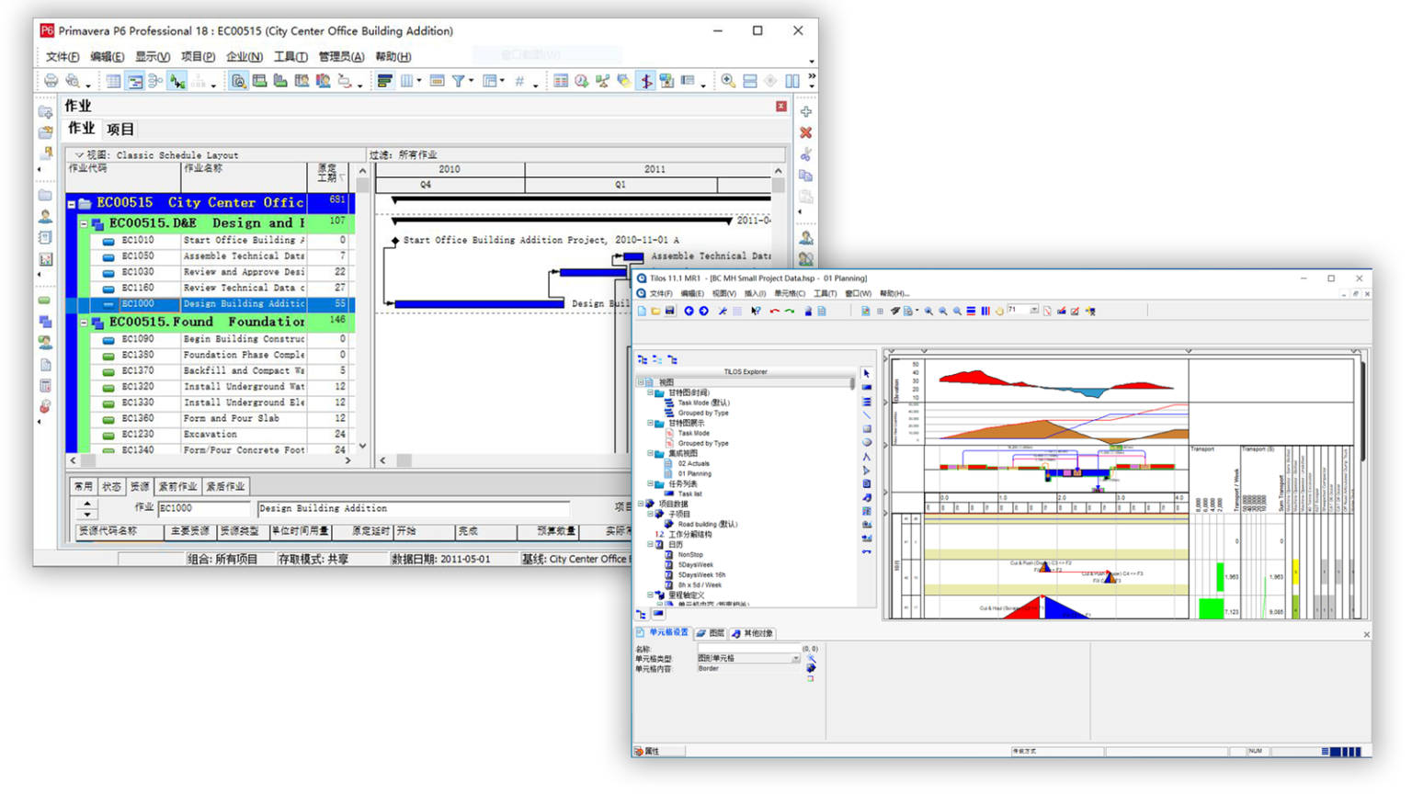Select the line drawing tool in Tilos palette
The image size is (1412, 794).
pos(867,415)
